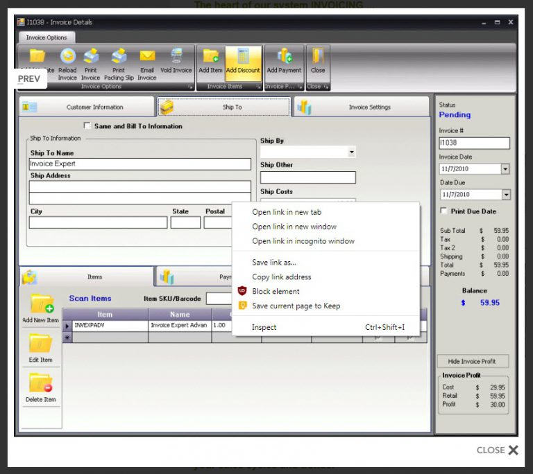
Task: Click the invoice window title bar icon
Action: coord(21,21)
